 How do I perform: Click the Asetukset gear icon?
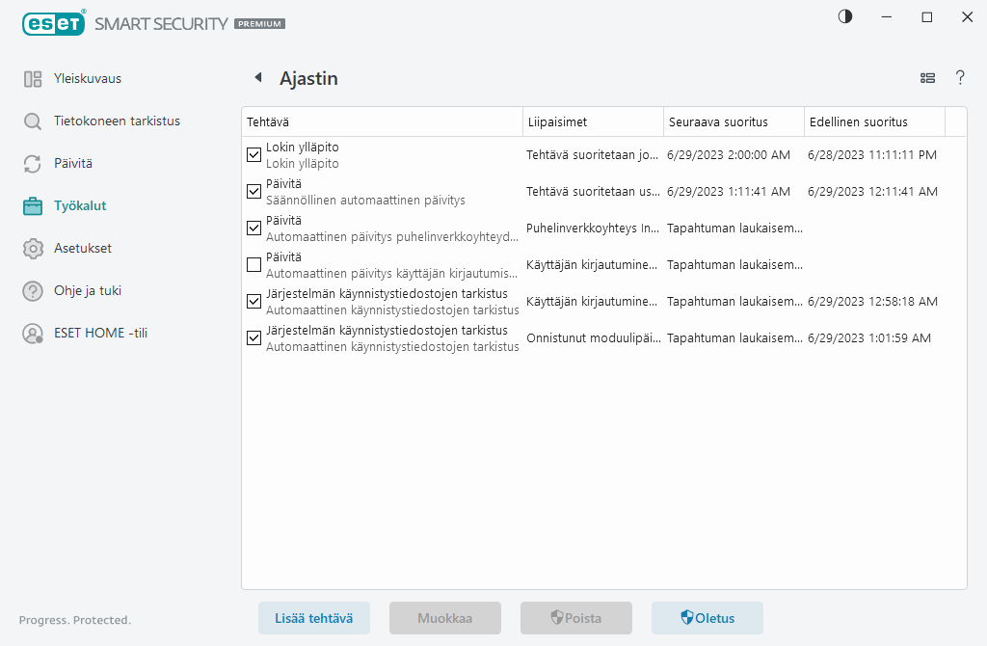point(33,249)
